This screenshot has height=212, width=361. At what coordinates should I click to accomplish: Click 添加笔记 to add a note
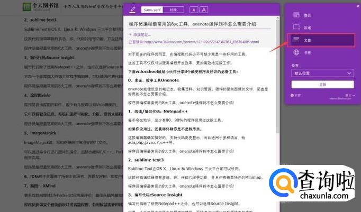pyautogui.click(x=140, y=34)
